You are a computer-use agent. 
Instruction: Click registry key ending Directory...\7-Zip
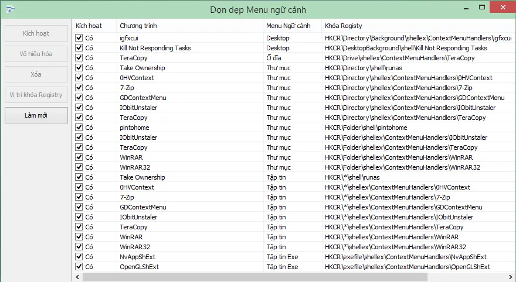click(x=399, y=88)
